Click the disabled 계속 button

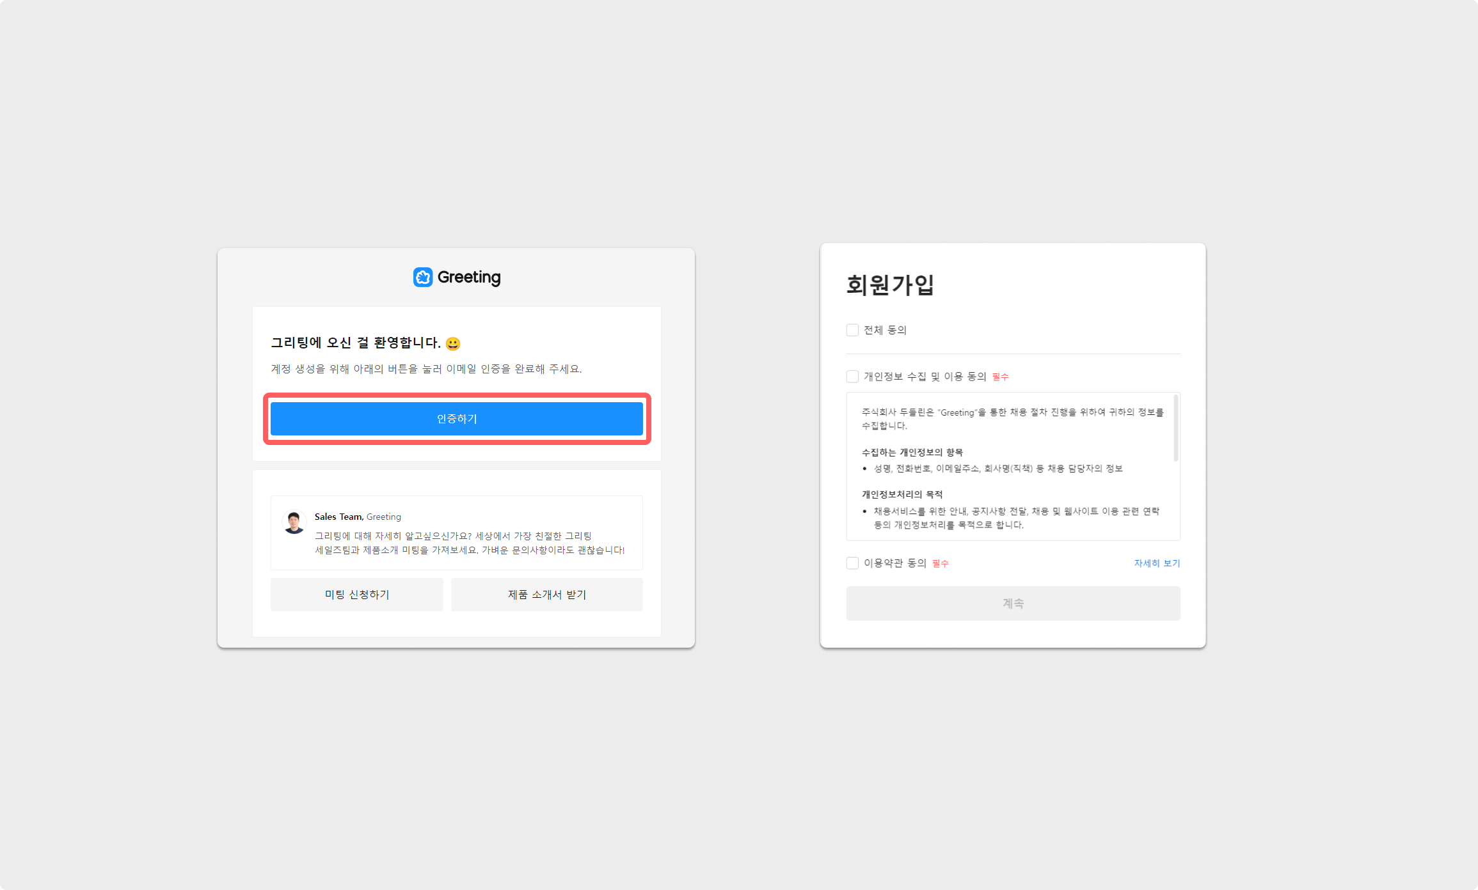coord(1013,604)
